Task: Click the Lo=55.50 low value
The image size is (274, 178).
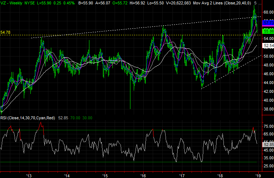Action: coord(155,3)
